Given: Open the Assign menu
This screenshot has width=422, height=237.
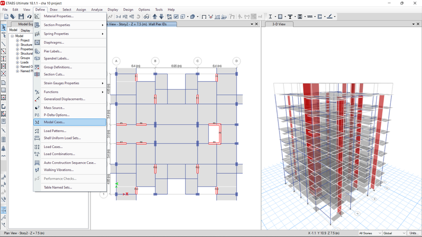Looking at the screenshot, I should coord(81,9).
